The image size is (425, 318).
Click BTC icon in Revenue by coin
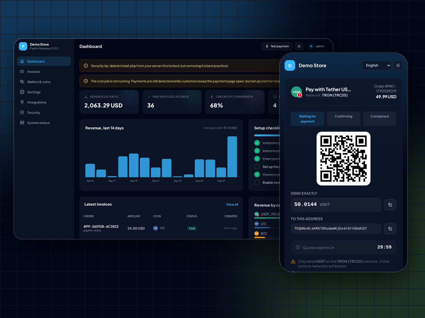(x=256, y=234)
